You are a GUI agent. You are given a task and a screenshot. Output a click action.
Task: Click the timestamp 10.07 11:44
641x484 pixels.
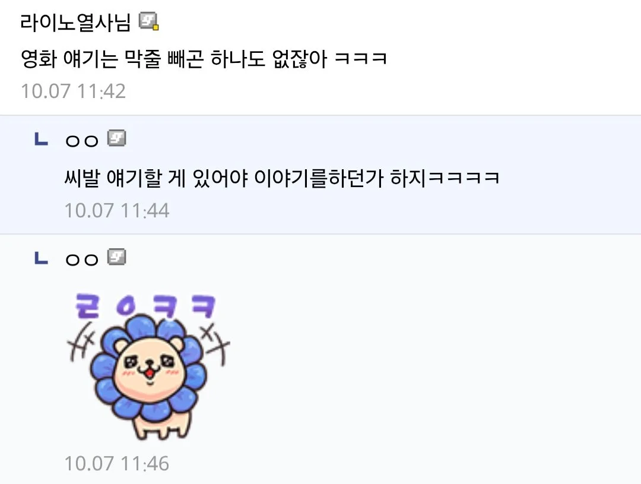(x=117, y=211)
